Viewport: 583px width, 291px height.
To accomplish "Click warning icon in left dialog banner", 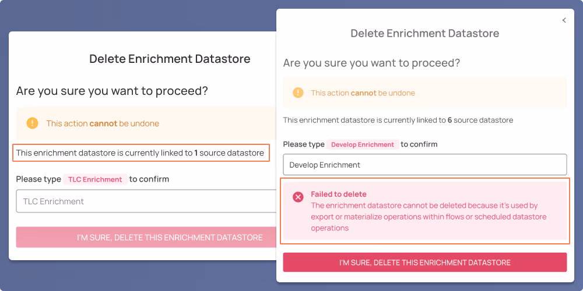I will click(33, 123).
